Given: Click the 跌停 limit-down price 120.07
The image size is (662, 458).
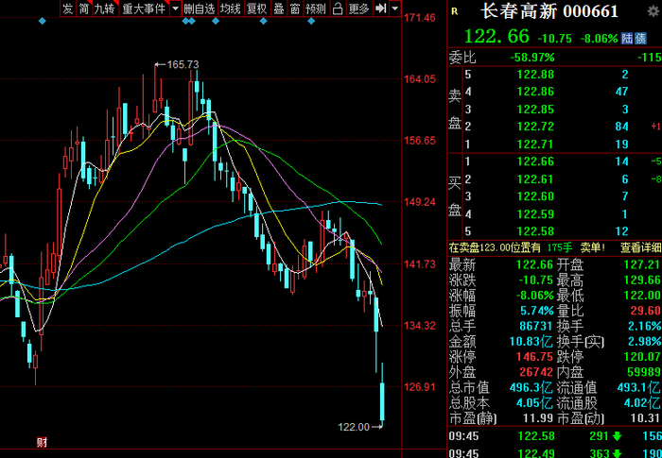Looking at the screenshot, I should 642,357.
